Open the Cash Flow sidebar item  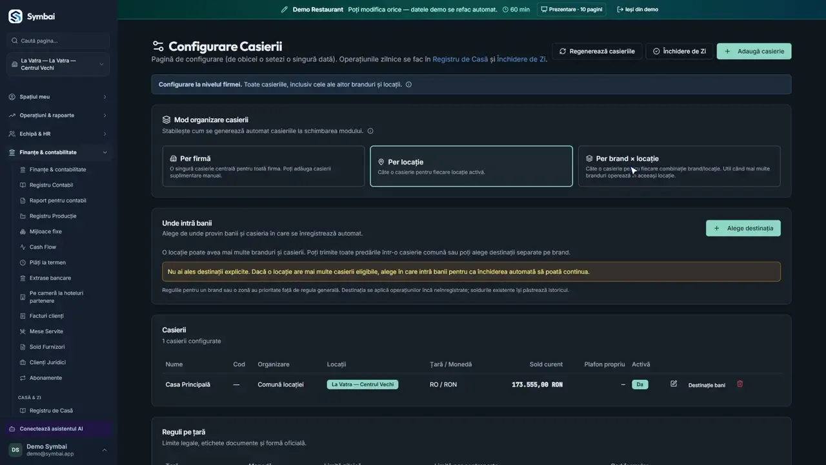coord(43,247)
